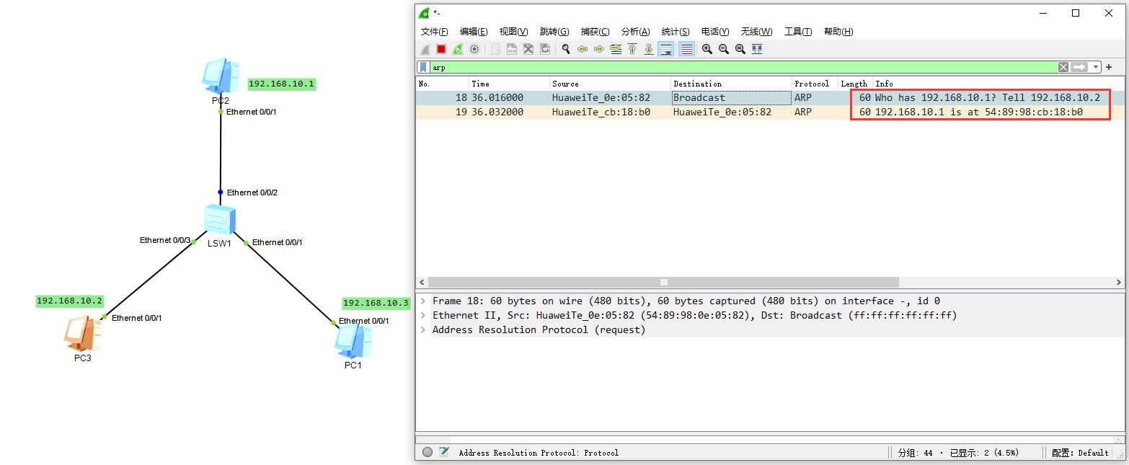
Task: Click the packet list scroll-right arrow
Action: tap(1119, 282)
